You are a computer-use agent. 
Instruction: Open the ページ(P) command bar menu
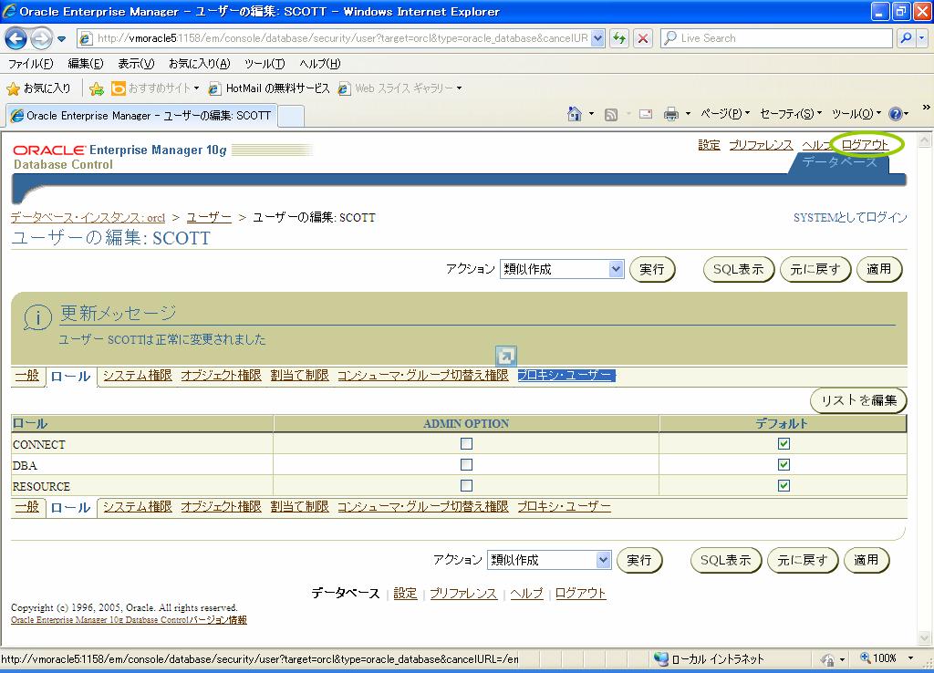(725, 114)
